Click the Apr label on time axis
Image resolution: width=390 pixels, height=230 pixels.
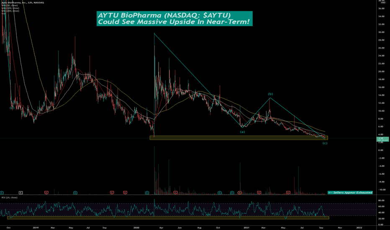click(x=161, y=227)
